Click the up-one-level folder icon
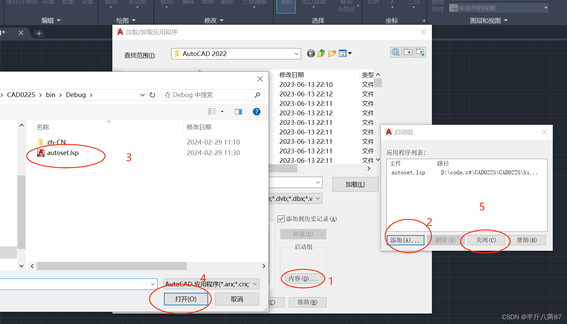The image size is (567, 324). (x=321, y=53)
